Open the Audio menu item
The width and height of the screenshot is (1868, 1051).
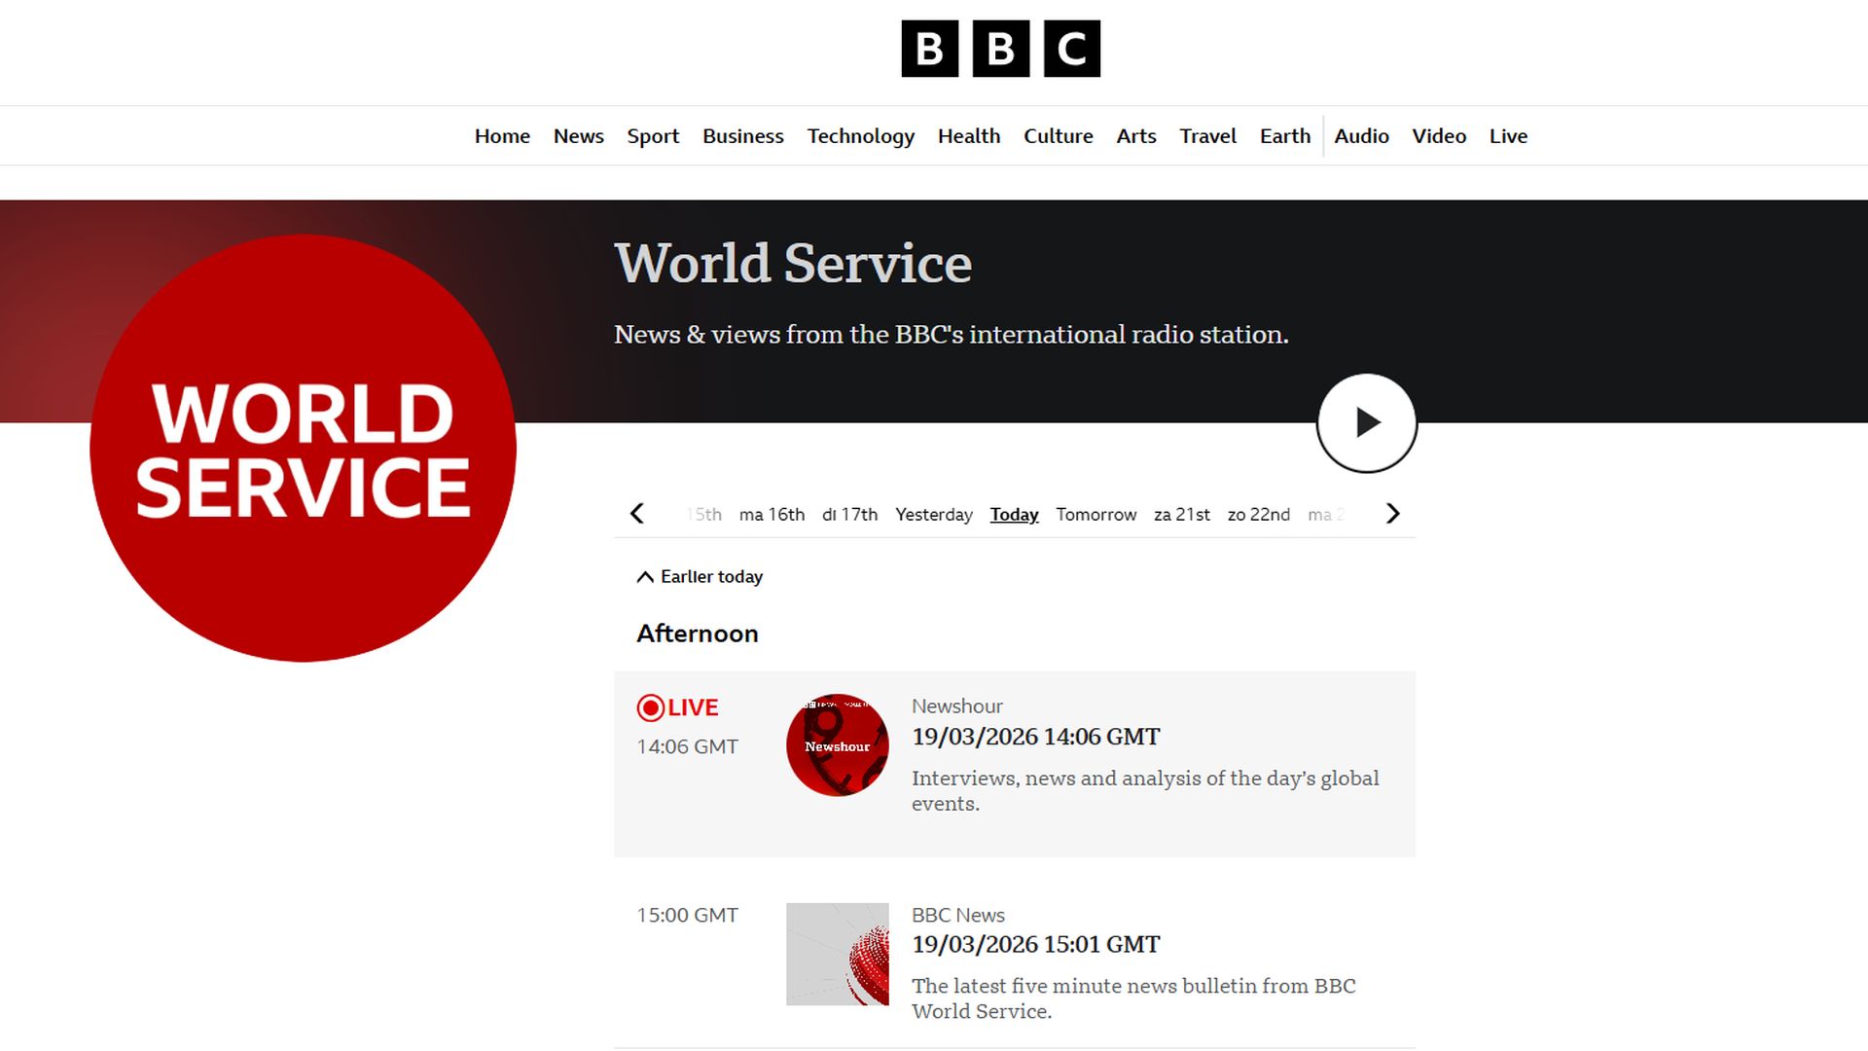1361,136
